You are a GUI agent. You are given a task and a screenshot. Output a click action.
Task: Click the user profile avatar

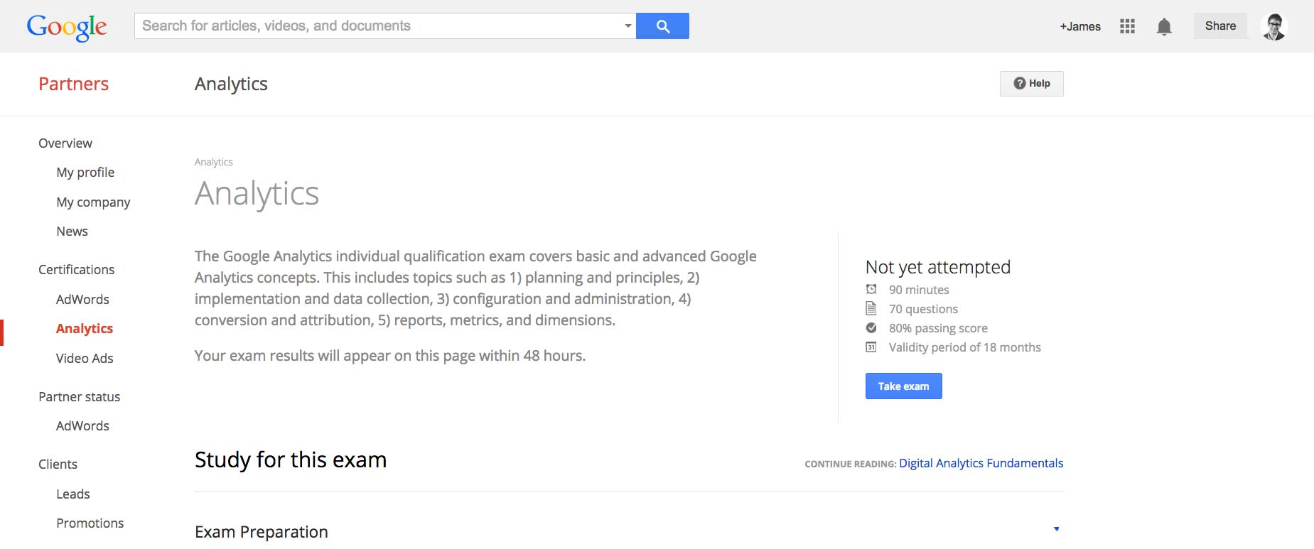point(1273,26)
